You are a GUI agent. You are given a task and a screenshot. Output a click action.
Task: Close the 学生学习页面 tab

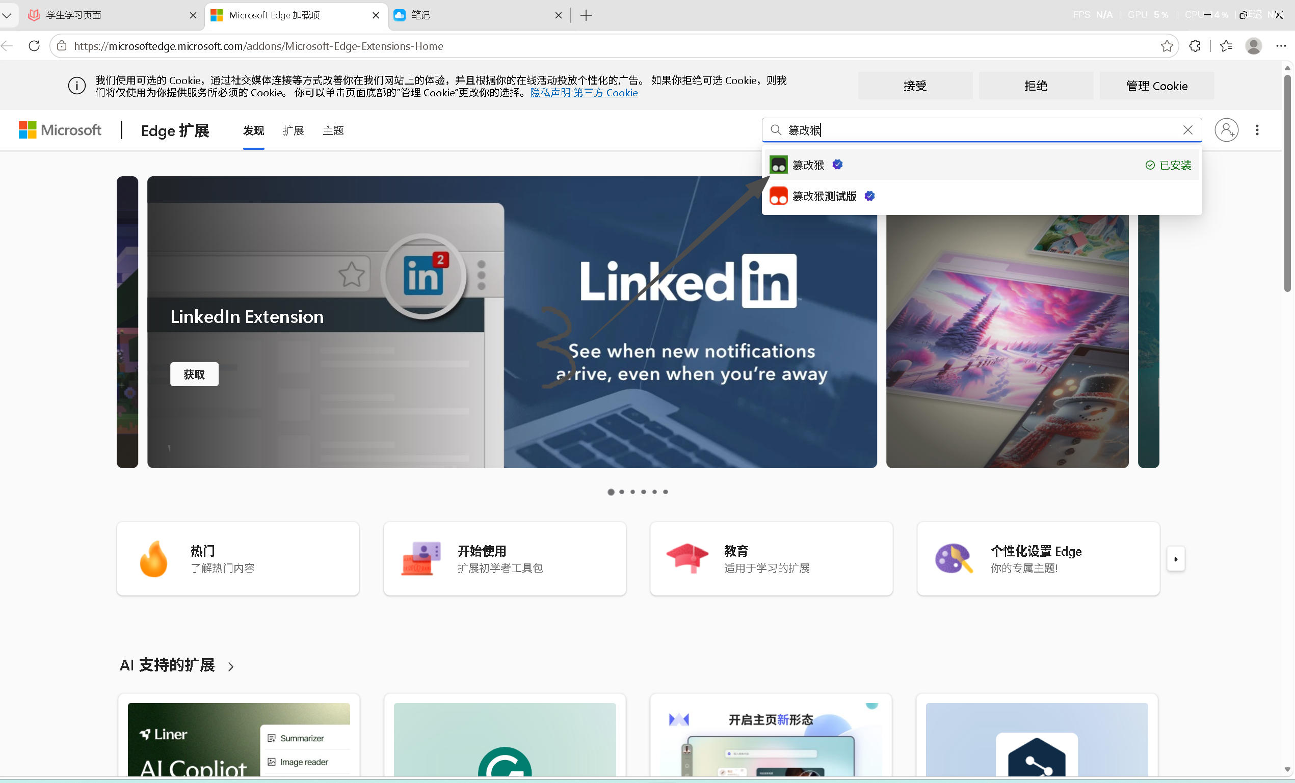coord(193,15)
